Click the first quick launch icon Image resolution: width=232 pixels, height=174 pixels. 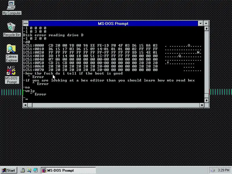pyautogui.click(x=23, y=170)
